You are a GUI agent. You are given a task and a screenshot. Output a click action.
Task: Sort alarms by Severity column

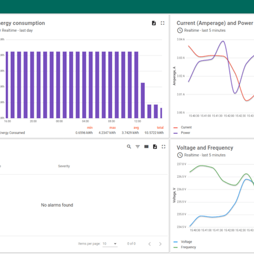pyautogui.click(x=64, y=166)
